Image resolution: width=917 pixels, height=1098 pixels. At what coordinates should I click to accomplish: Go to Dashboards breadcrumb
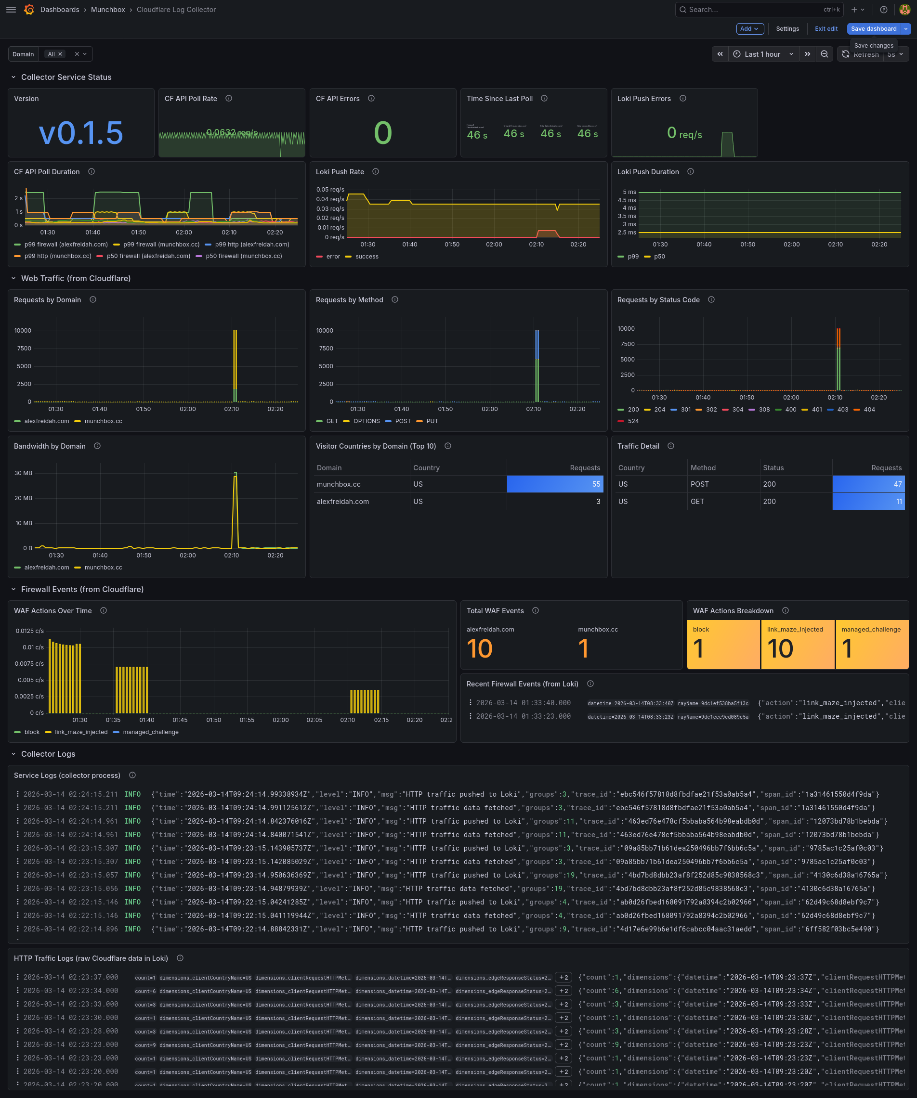point(60,10)
